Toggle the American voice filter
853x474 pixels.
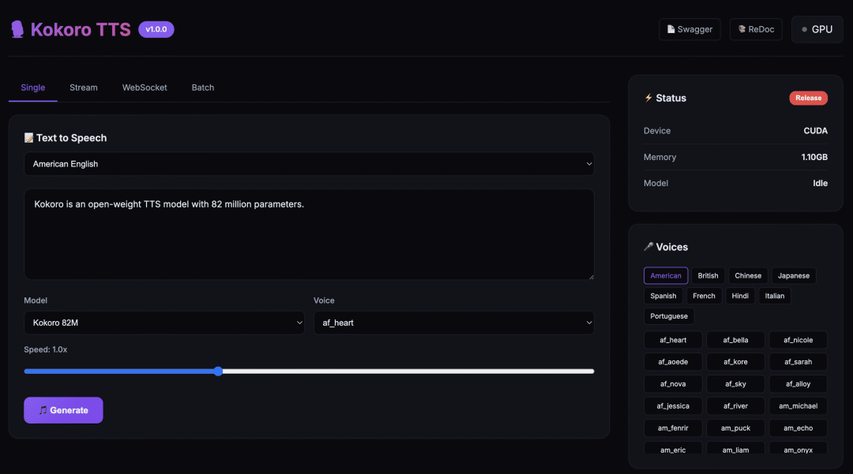pyautogui.click(x=666, y=275)
